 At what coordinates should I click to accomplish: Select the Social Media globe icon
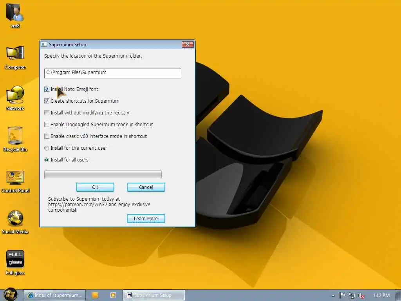point(15,222)
